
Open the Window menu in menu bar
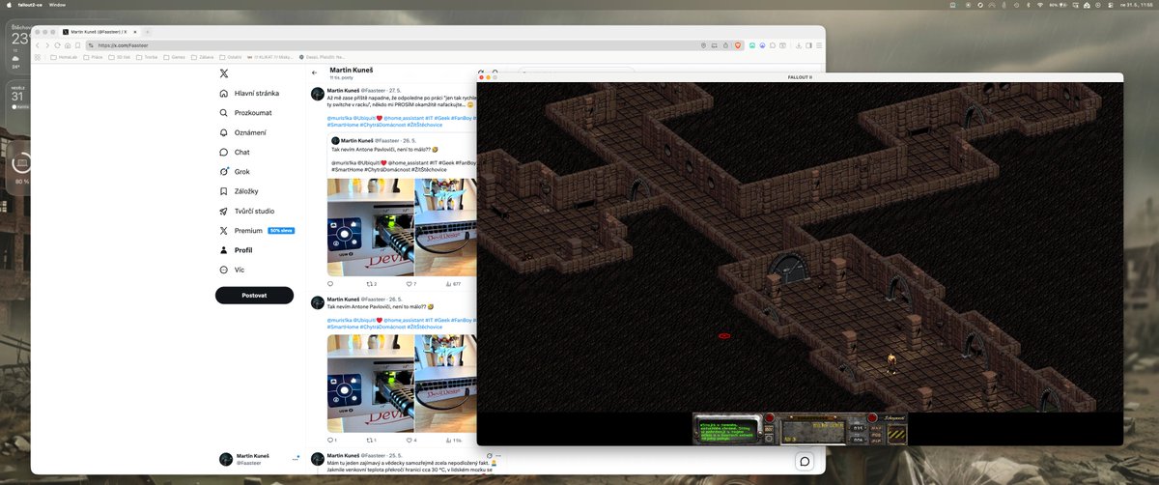click(x=56, y=4)
